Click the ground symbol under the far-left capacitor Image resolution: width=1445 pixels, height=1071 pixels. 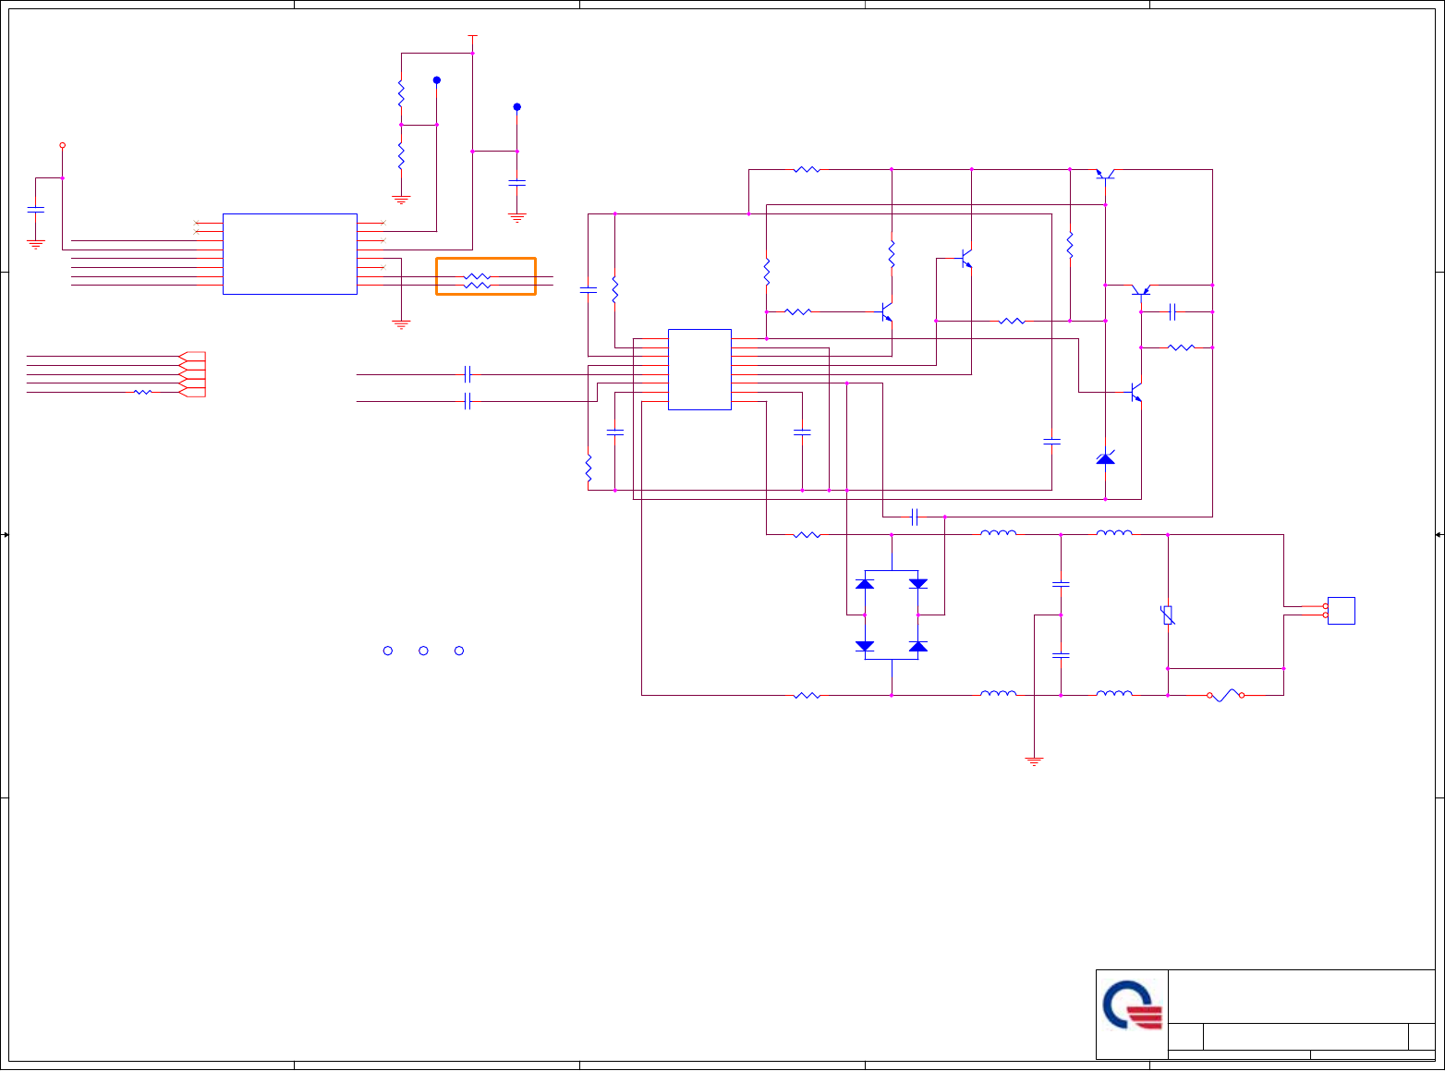pyautogui.click(x=36, y=245)
